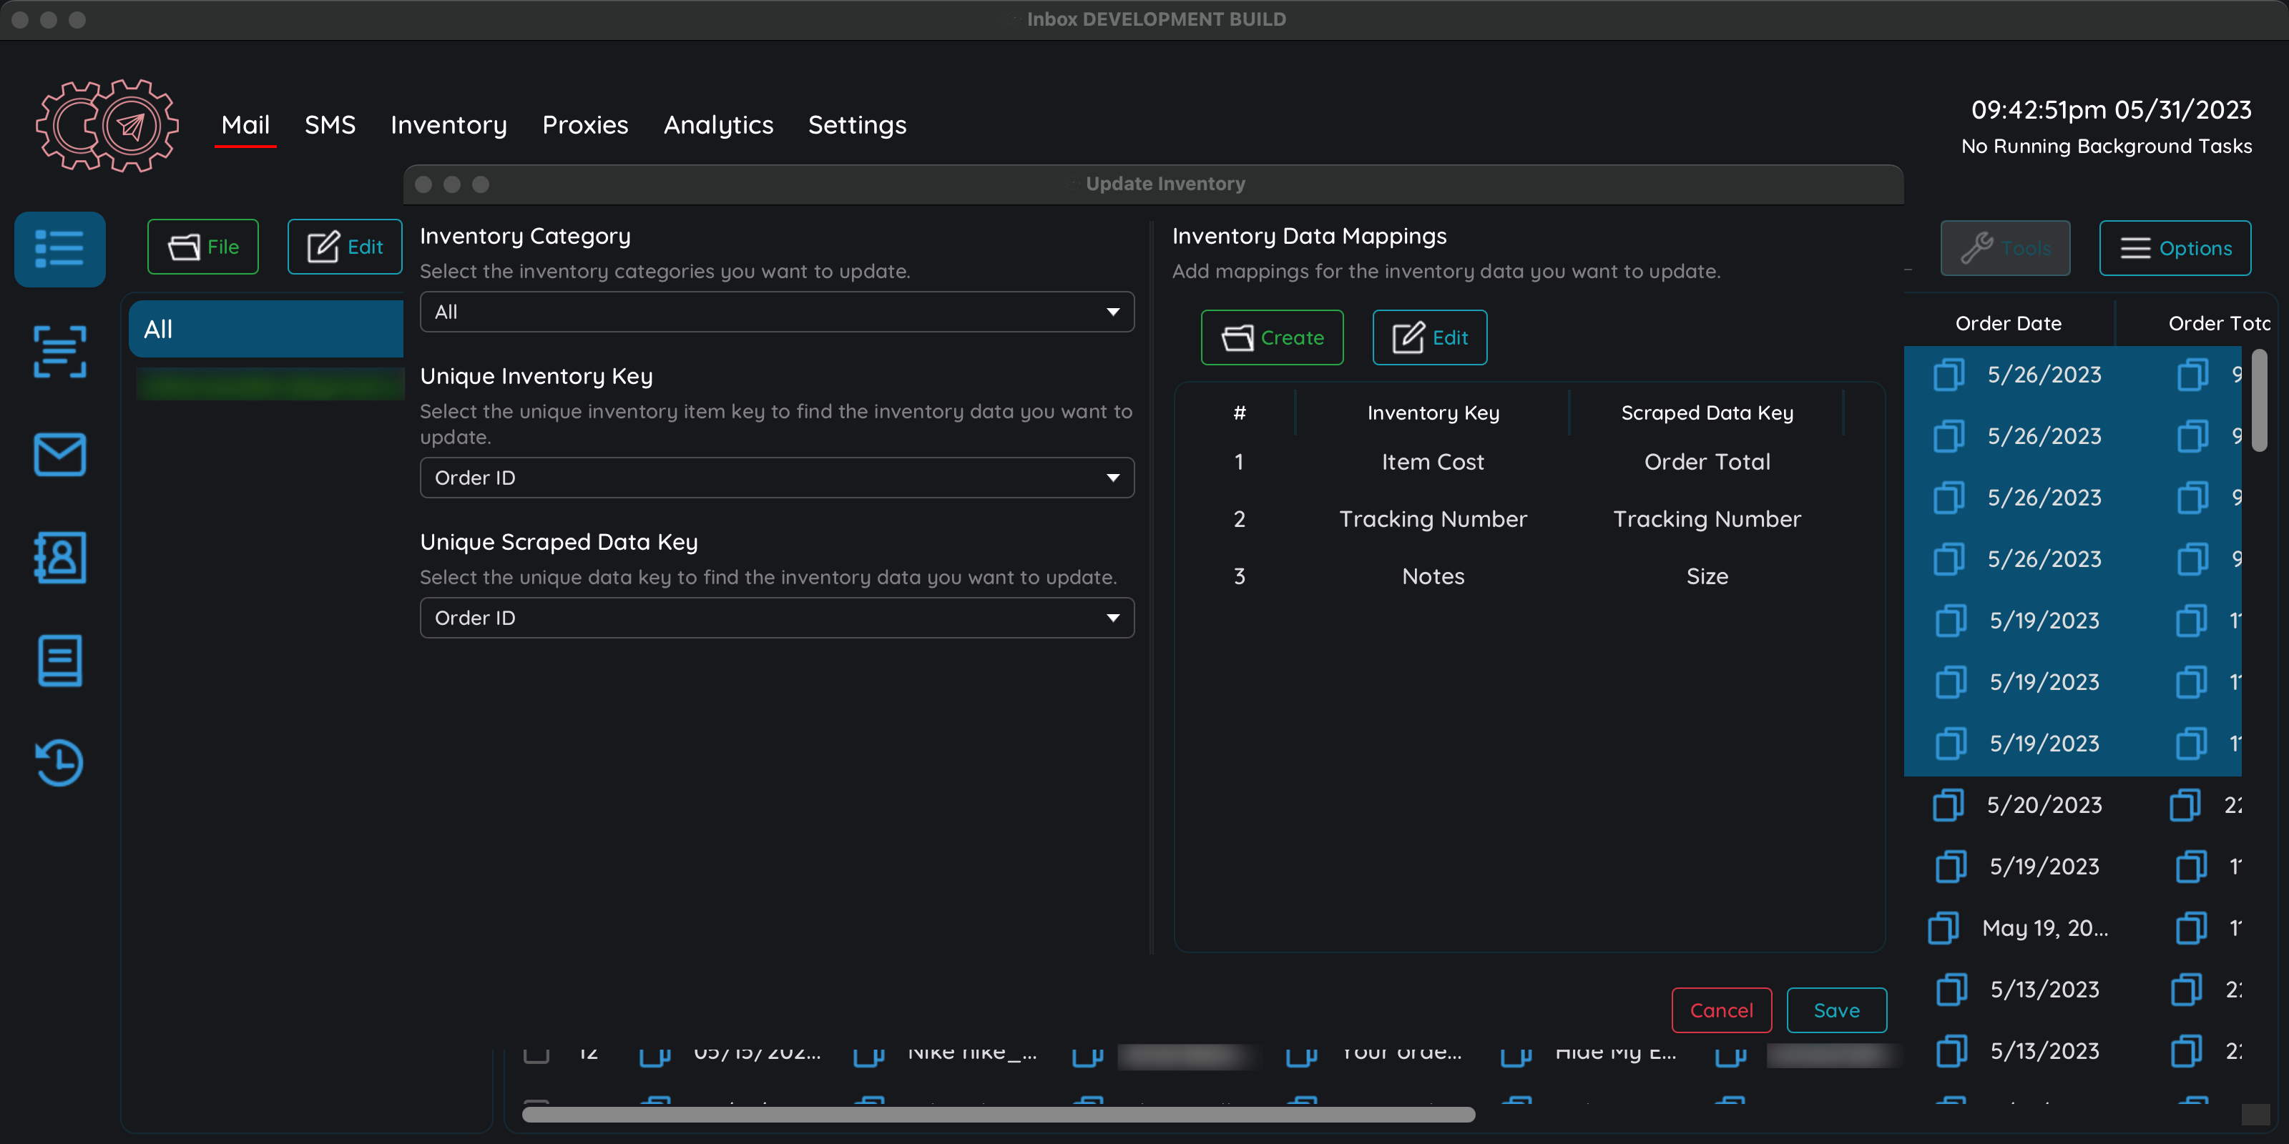Switch to the Proxies tab
The height and width of the screenshot is (1144, 2289).
pos(584,125)
